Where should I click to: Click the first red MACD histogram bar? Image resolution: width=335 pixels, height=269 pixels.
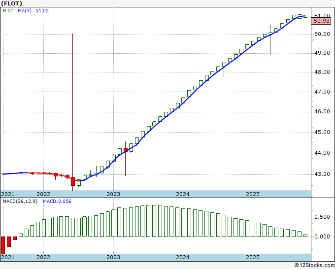click(3, 245)
